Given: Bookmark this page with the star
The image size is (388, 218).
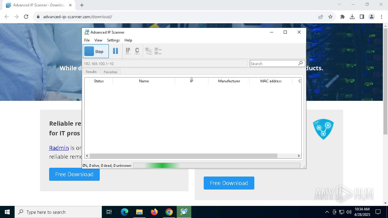Looking at the screenshot, I should (x=330, y=17).
